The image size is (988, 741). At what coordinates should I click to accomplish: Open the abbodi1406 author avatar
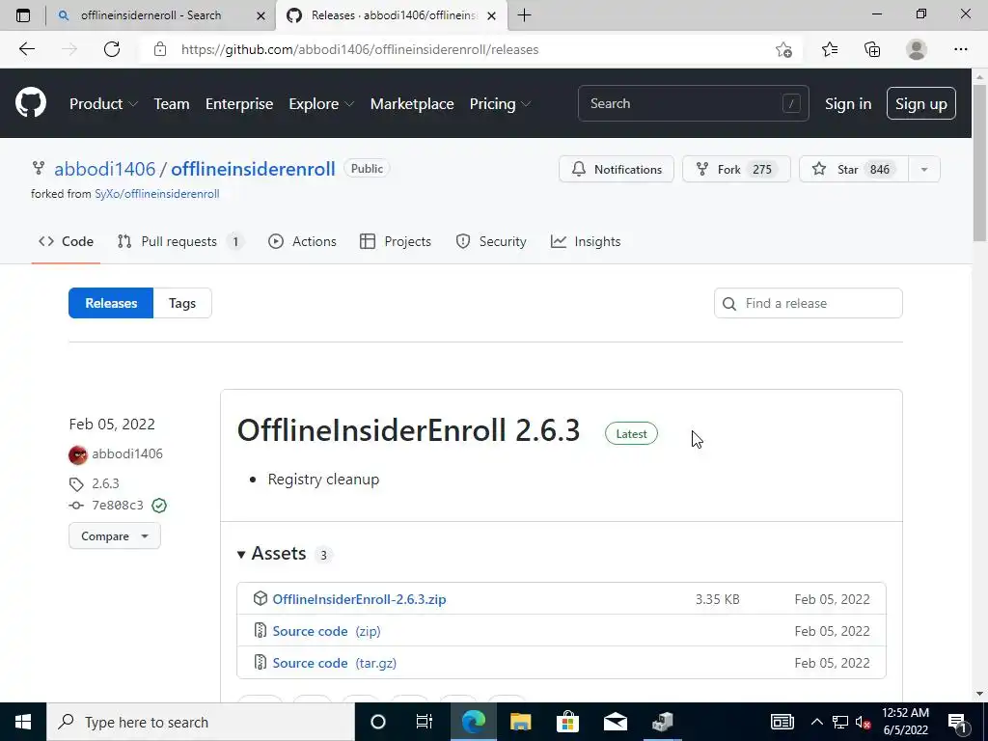point(78,454)
